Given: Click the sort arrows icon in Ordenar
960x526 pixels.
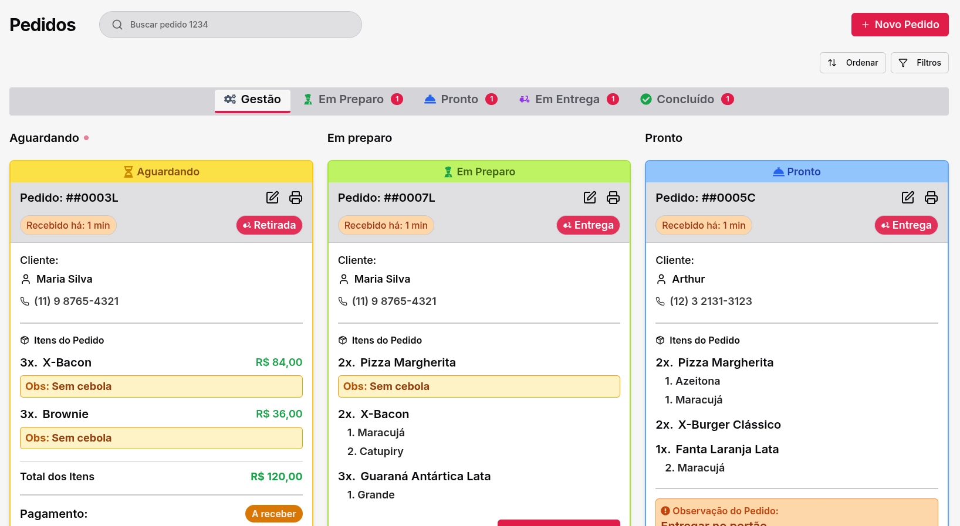Looking at the screenshot, I should click(x=832, y=63).
